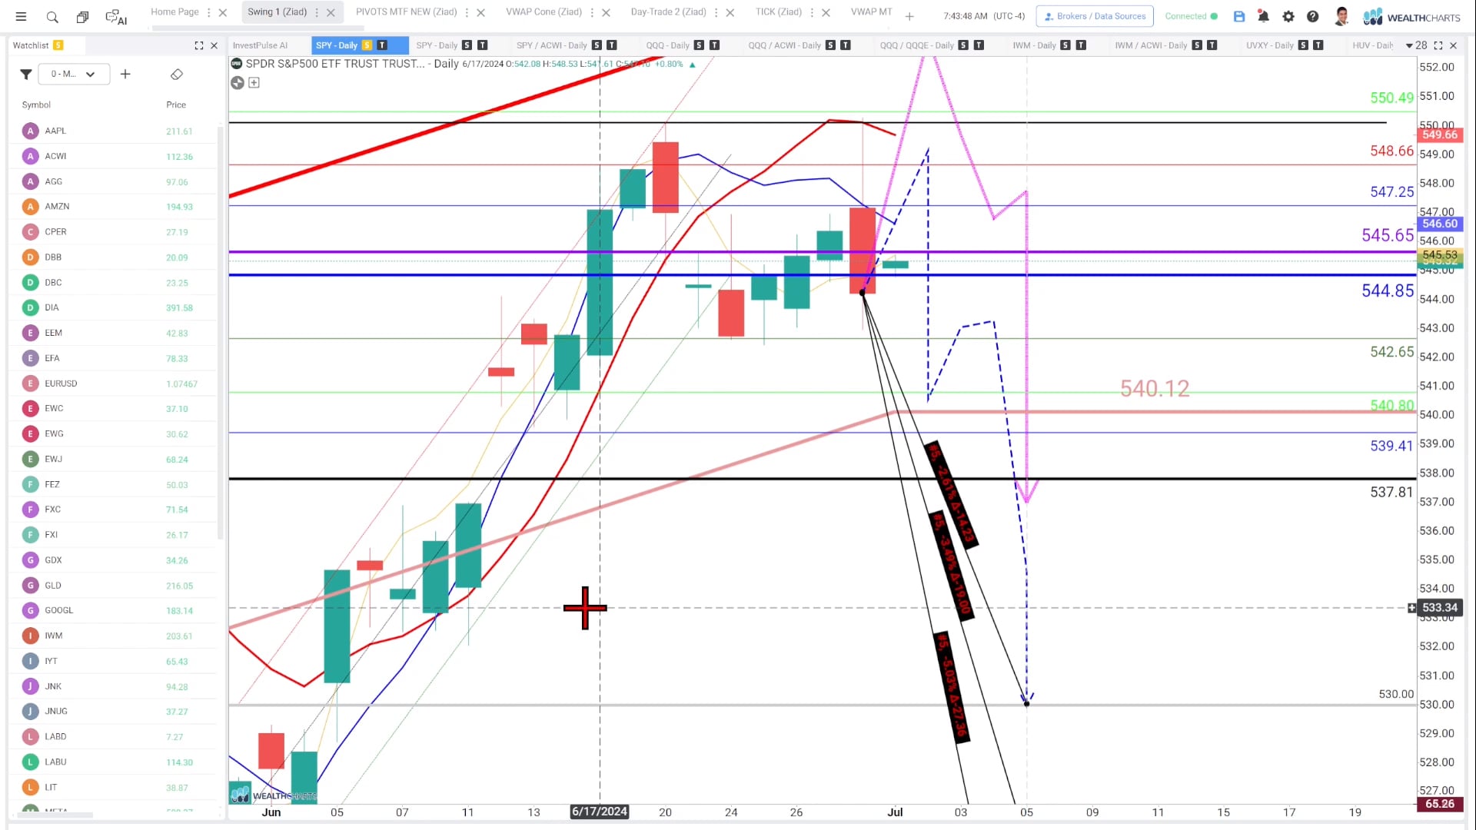
Task: Click the 549.66 red price-axis label
Action: coord(1439,134)
